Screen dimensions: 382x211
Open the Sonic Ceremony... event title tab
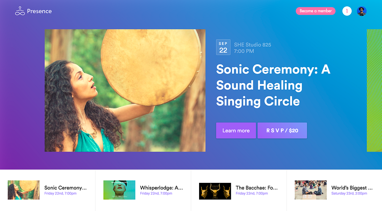point(65,187)
